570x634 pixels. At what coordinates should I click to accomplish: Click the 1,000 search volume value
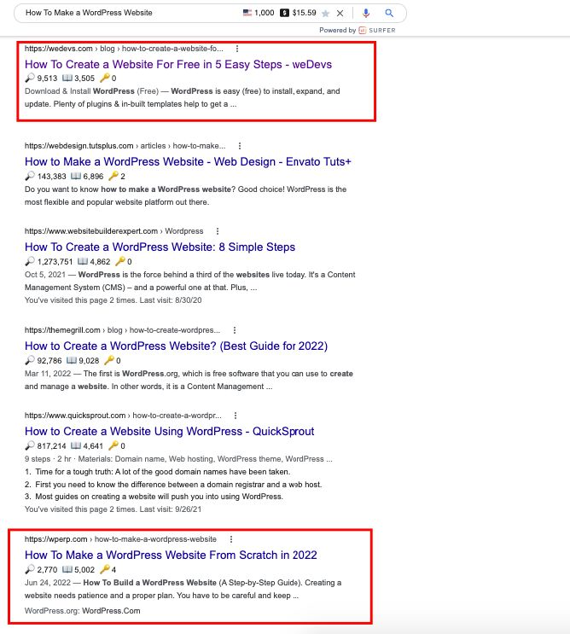point(265,13)
